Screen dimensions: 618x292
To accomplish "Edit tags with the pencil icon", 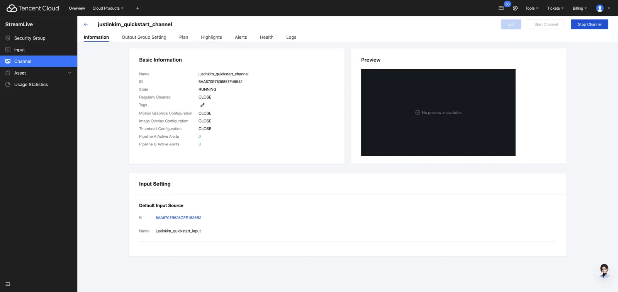I will pos(202,105).
